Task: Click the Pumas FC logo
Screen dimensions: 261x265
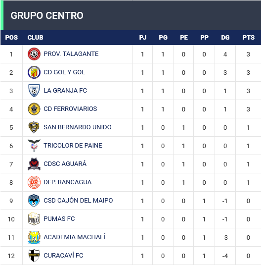Action: 34,219
